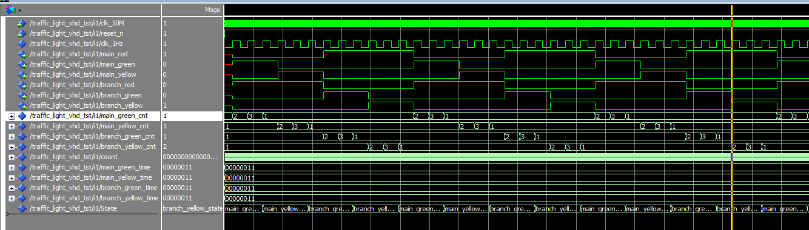The height and width of the screenshot is (230, 809).
Task: Click the State signal diamond icon
Action: coord(22,209)
